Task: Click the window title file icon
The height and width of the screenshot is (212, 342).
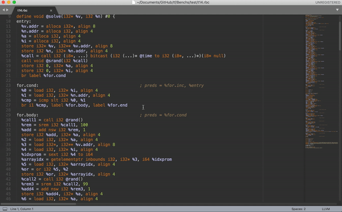Action: click(x=134, y=2)
